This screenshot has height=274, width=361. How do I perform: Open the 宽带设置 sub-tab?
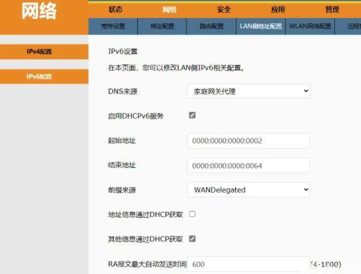113,26
